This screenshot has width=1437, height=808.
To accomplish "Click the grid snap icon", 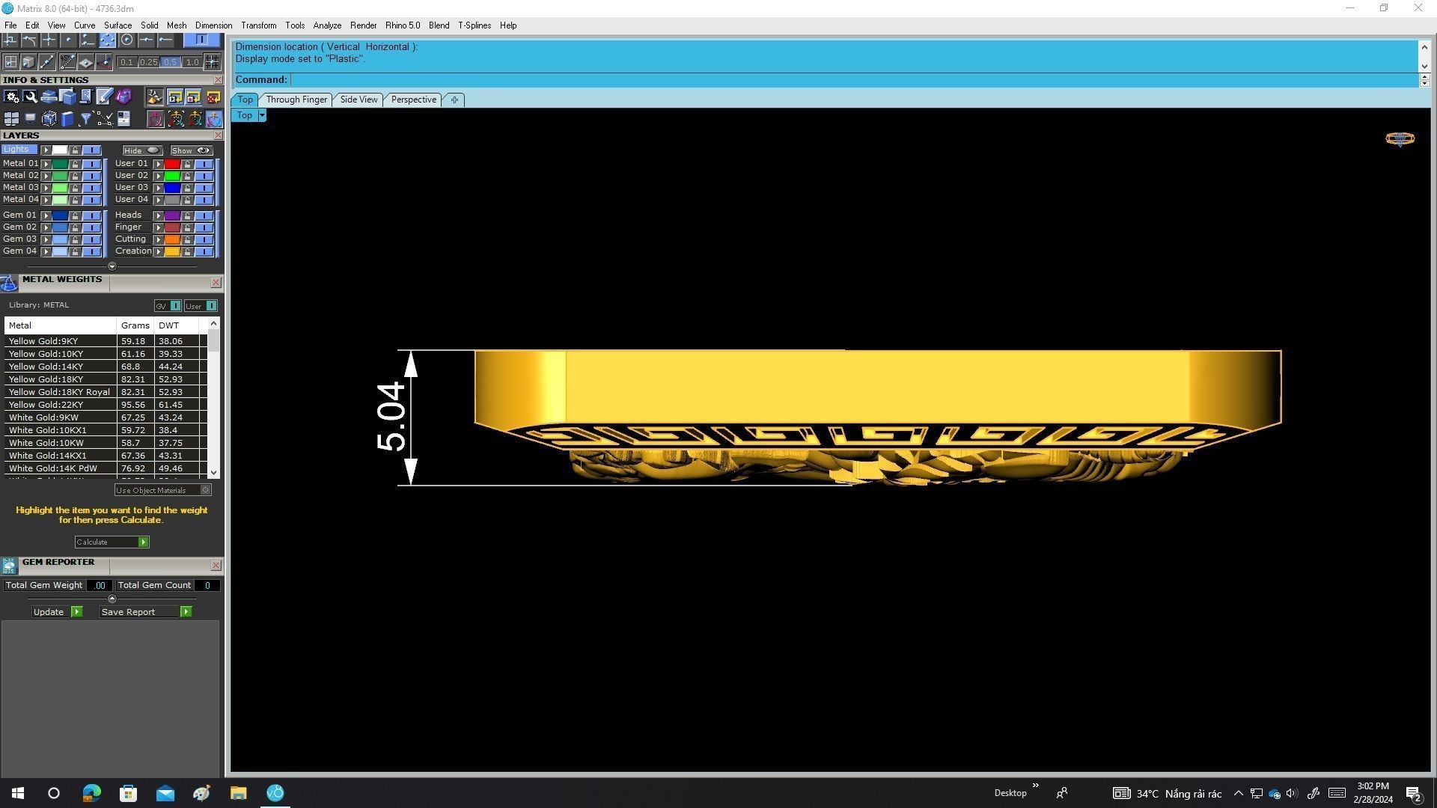I will point(212,61).
